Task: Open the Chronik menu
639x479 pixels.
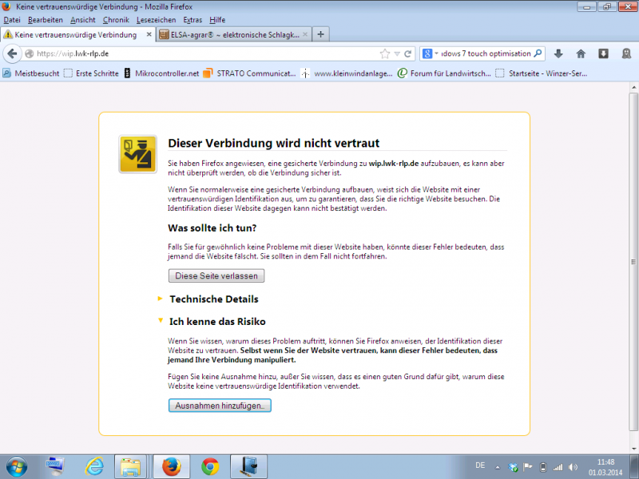Action: [x=116, y=20]
